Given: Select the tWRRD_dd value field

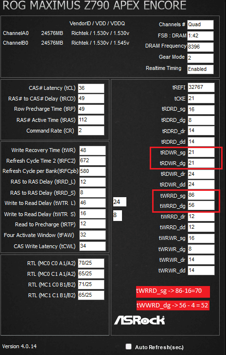Looking at the screenshot, I should coord(201,227).
